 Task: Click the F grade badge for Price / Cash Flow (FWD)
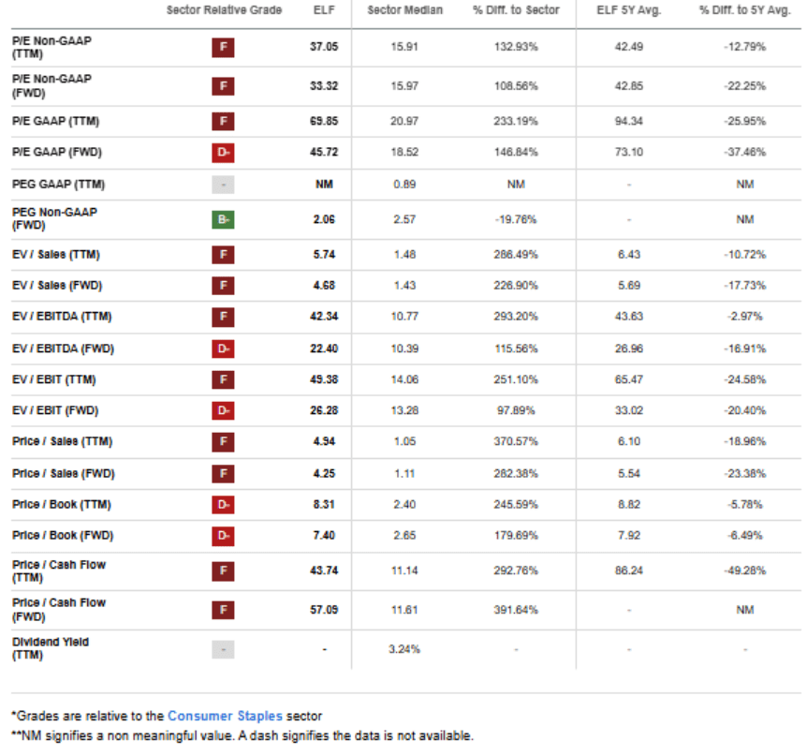click(x=223, y=610)
